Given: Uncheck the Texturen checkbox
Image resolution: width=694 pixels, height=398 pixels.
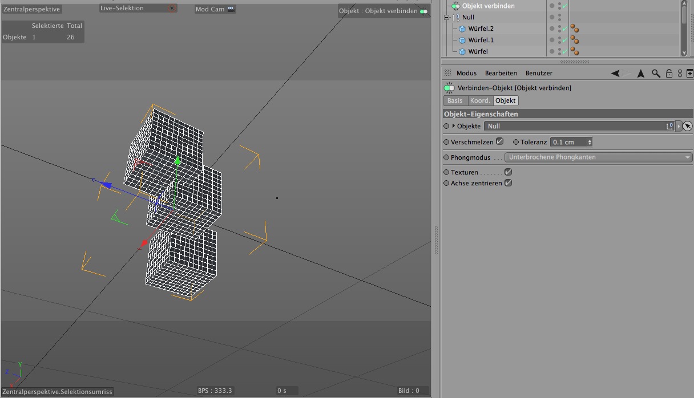Looking at the screenshot, I should [508, 172].
